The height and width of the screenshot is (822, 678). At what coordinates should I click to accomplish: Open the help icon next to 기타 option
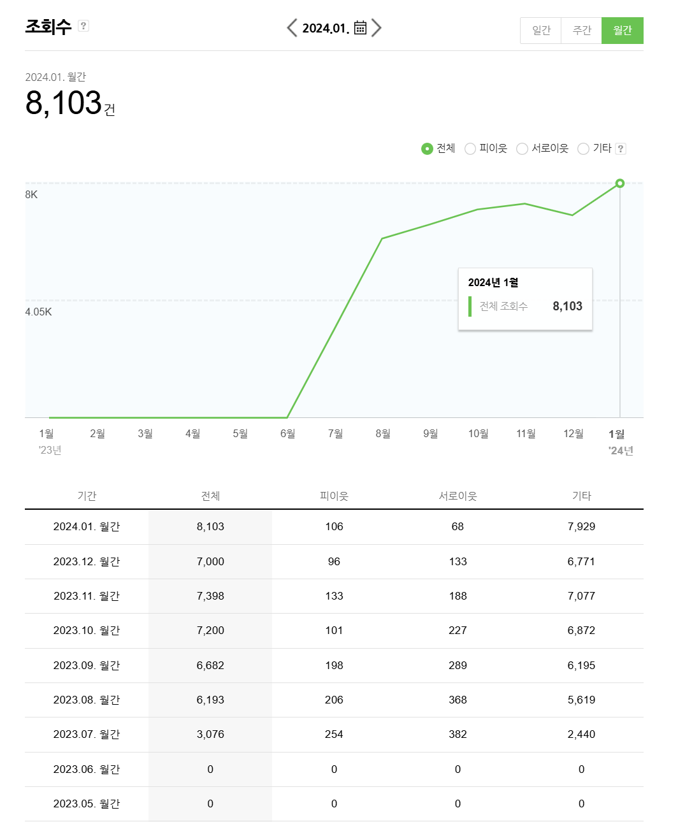(x=621, y=148)
